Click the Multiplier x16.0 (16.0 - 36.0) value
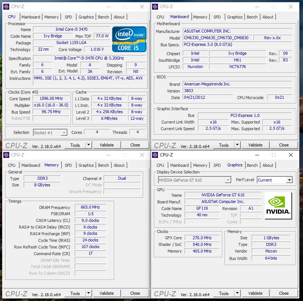Image resolution: width=303 pixels, height=301 pixels. 51,105
